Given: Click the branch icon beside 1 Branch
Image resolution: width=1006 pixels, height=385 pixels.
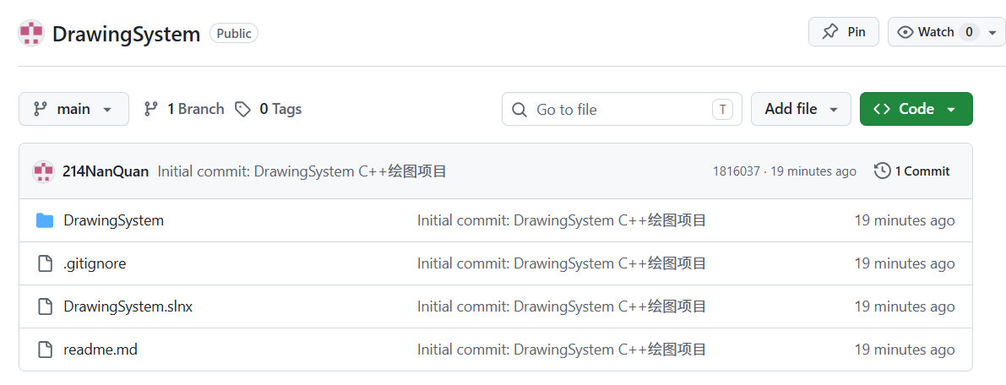Looking at the screenshot, I should pyautogui.click(x=150, y=109).
